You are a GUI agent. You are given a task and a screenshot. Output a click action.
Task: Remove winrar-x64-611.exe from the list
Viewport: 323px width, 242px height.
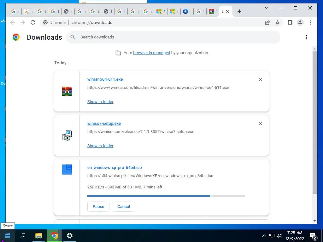[x=260, y=79]
